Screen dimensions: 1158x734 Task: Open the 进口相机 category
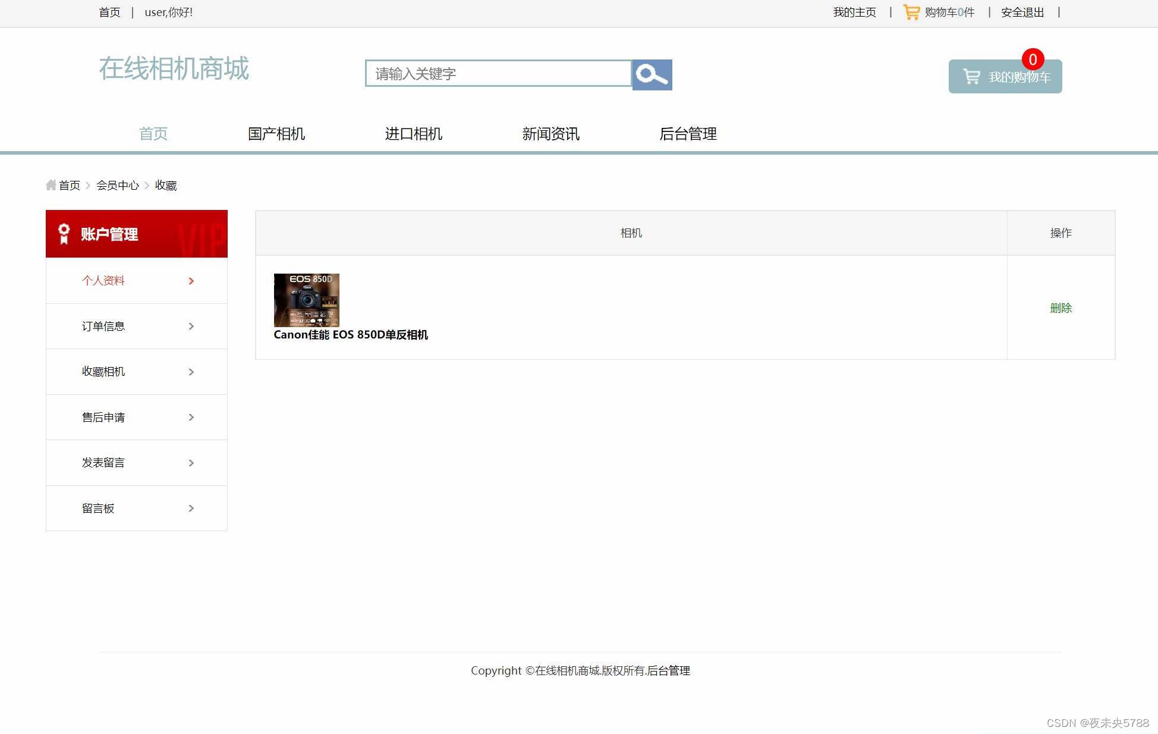(414, 134)
